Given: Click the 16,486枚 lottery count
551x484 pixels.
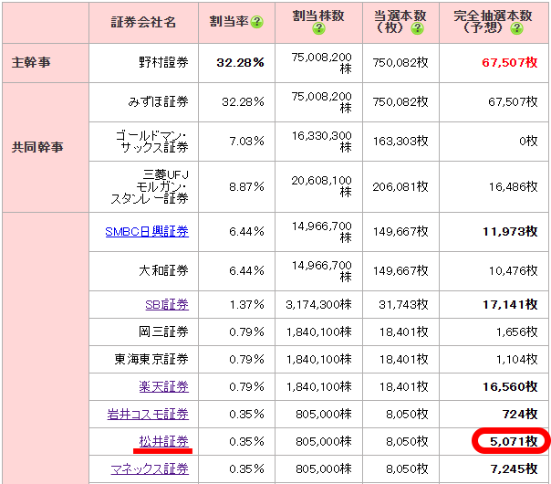Looking at the screenshot, I should [514, 187].
